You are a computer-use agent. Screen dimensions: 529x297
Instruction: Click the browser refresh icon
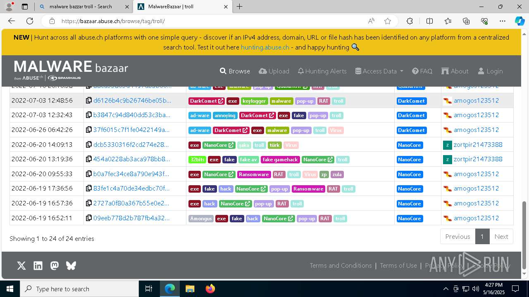(30, 21)
